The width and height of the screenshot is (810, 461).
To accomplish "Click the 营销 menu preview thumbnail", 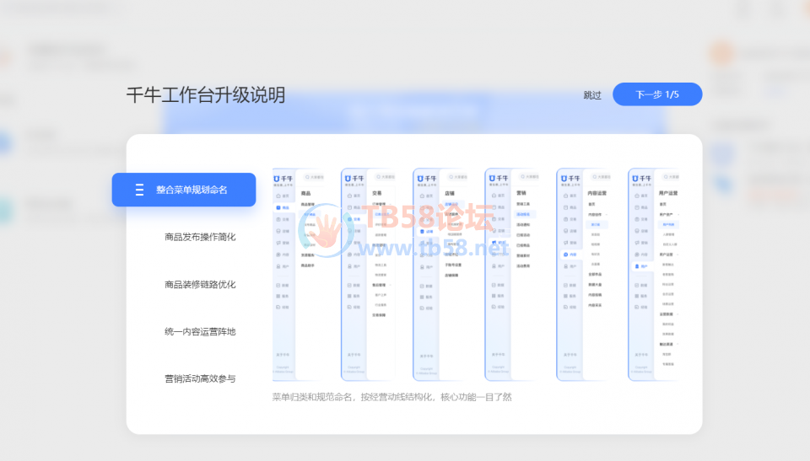I will pos(512,274).
